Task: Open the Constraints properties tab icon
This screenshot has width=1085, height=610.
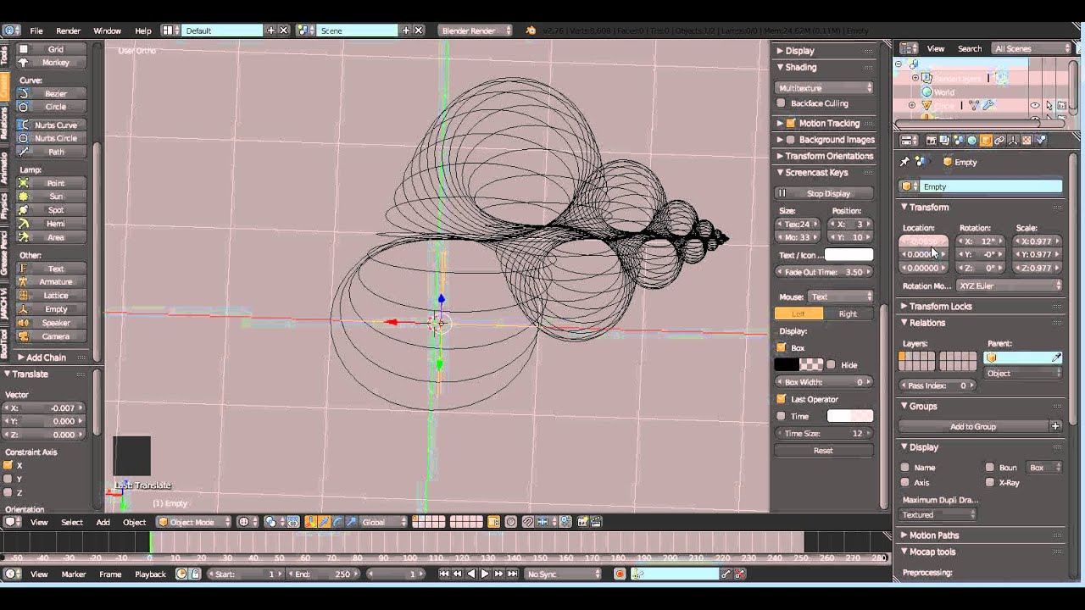Action: click(x=999, y=141)
